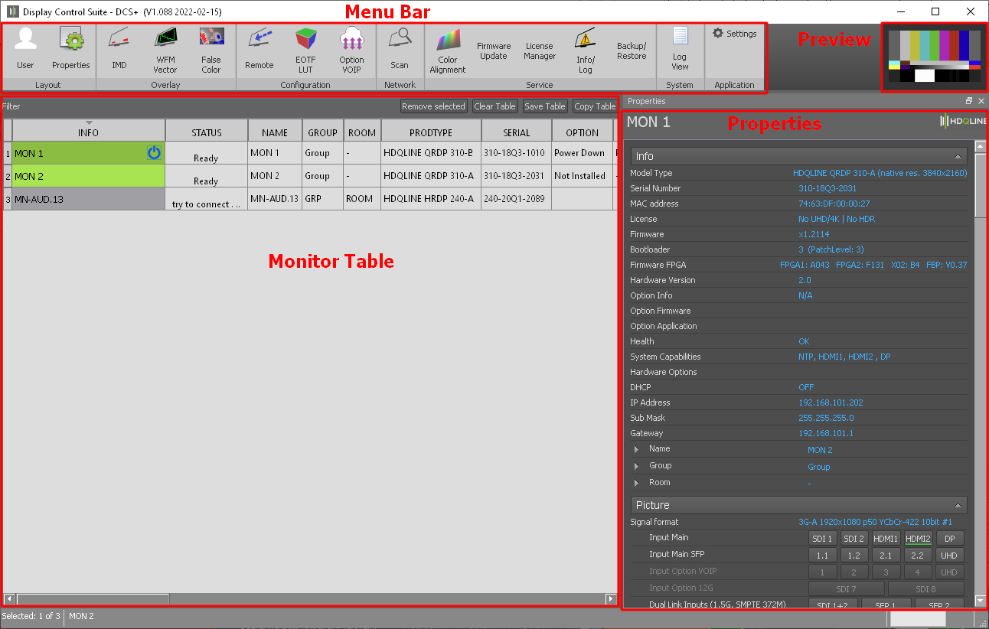Screen dimensions: 989x629
Task: Expand the Room property row
Action: tap(636, 483)
